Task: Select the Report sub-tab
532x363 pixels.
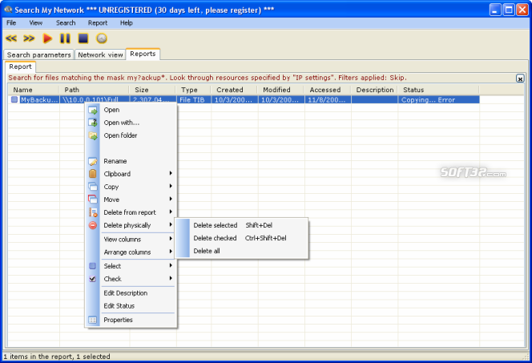Action: 20,67
